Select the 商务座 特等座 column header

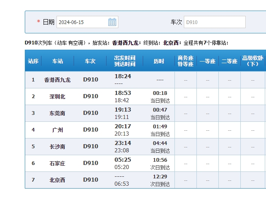coord(185,61)
